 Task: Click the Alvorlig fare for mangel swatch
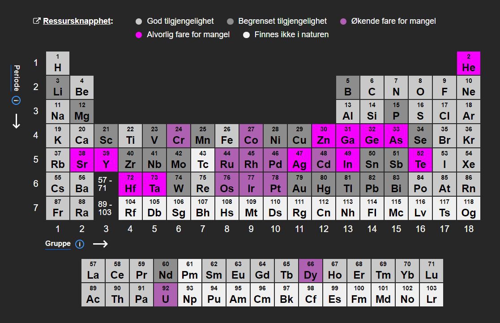pos(139,35)
